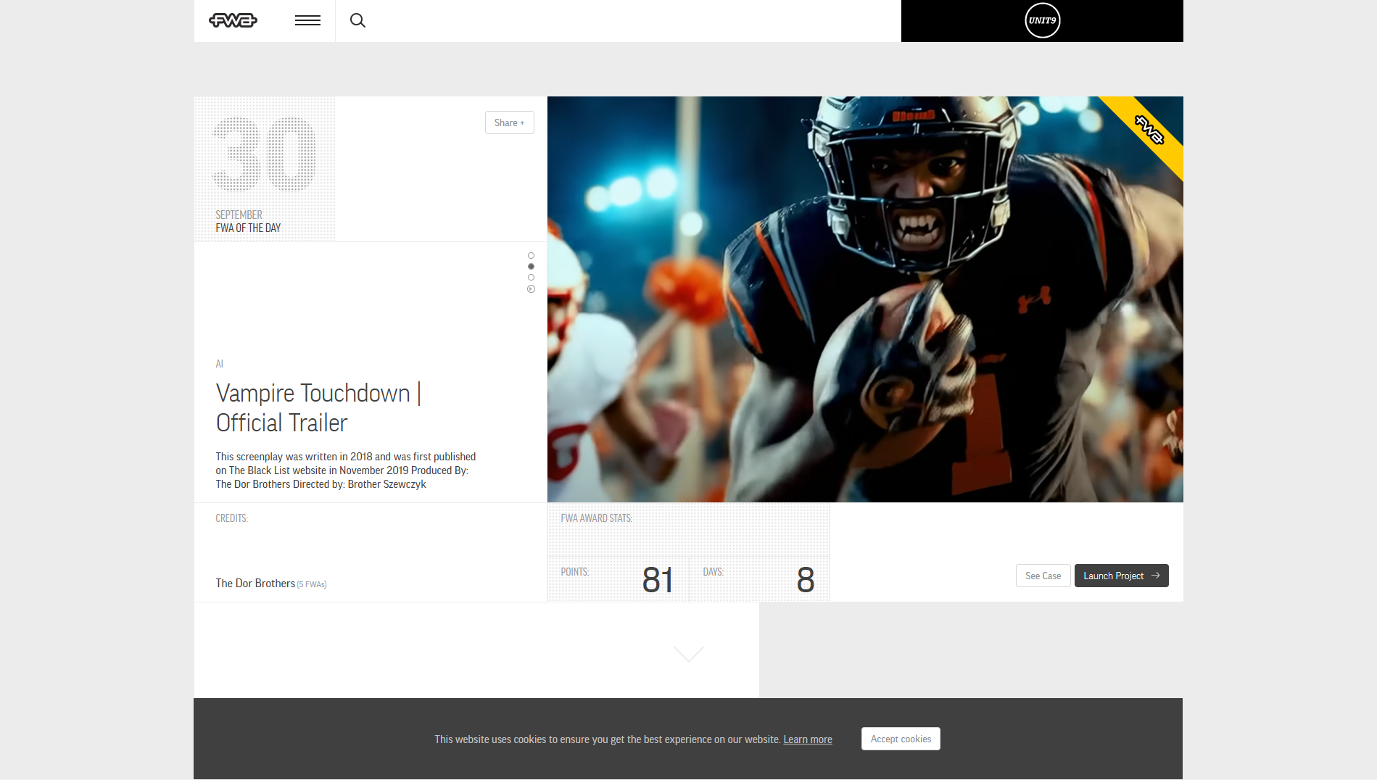The image size is (1377, 780).
Task: Open Vampire Touchdown Official Trailer title
Action: (x=318, y=408)
